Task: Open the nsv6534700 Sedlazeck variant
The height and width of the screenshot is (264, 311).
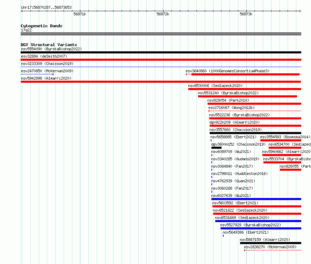Action: click(x=290, y=144)
